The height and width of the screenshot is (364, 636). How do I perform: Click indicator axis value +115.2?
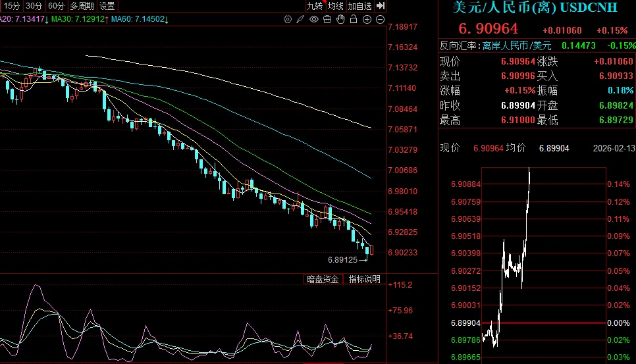(400, 285)
